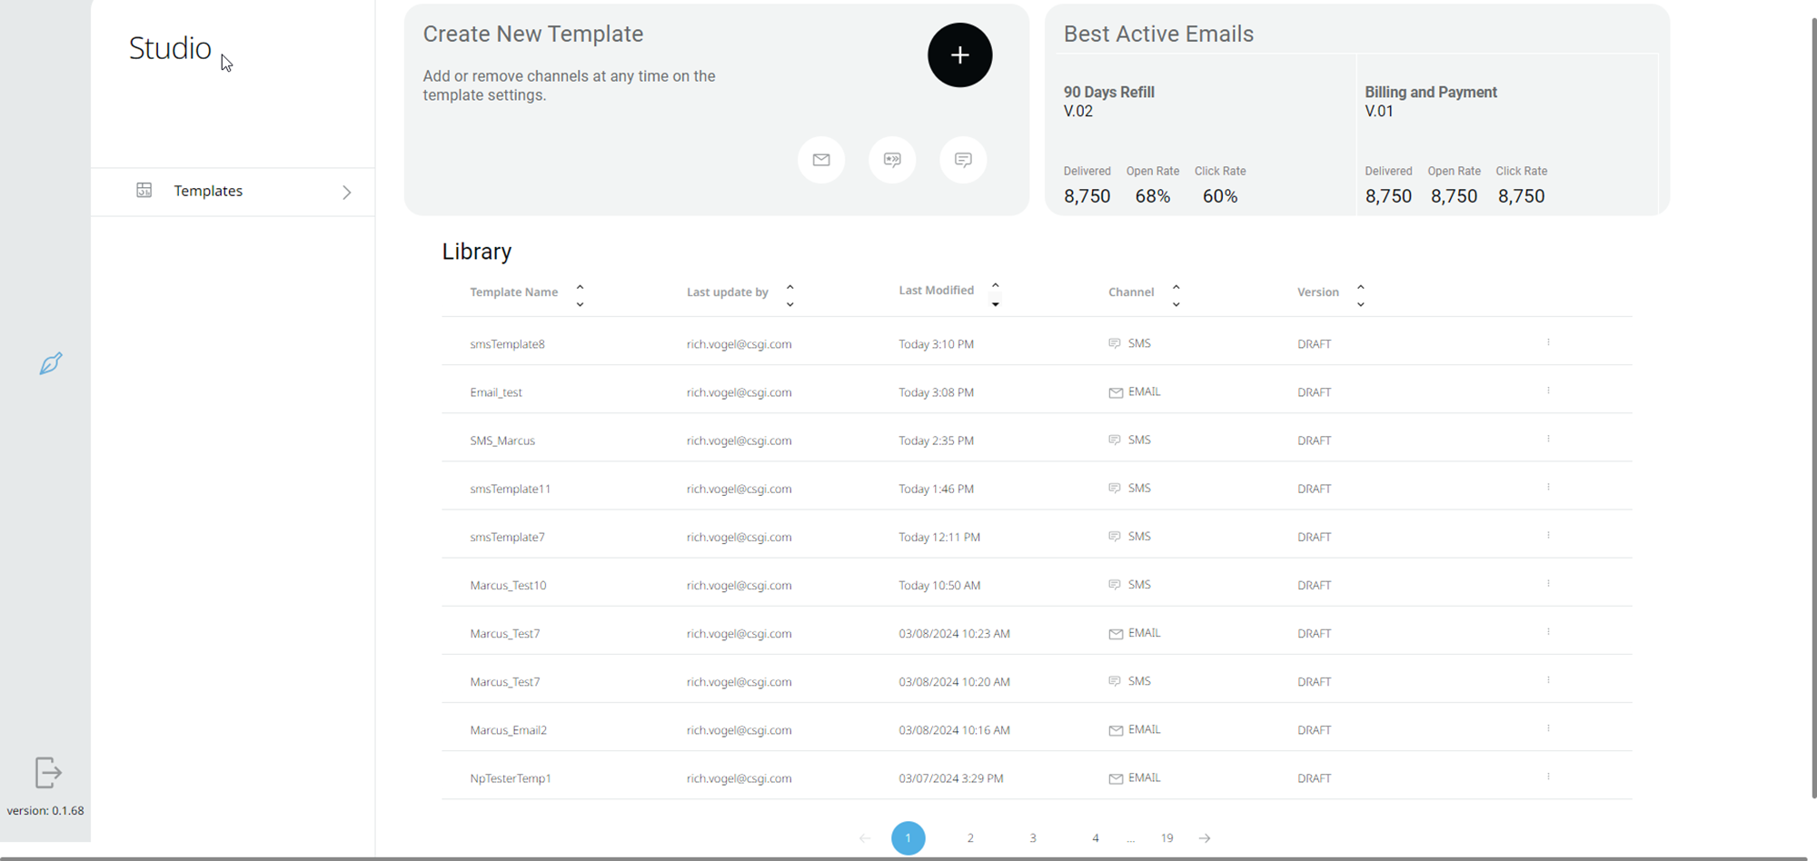Sort library by Version column

pyautogui.click(x=1360, y=294)
